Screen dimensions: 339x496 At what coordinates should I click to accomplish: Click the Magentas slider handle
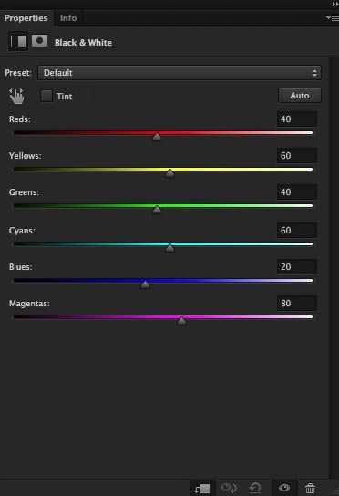[181, 321]
